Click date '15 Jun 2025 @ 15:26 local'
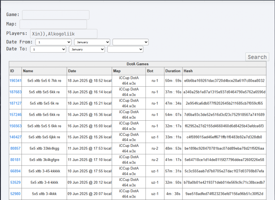Viewport: 275px width, 200px height. click(x=89, y=137)
